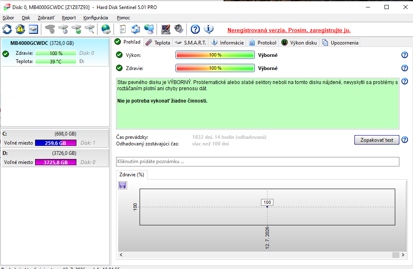Click the blue arrows refresh toolbar icon
The image size is (413, 269).
pos(7,29)
